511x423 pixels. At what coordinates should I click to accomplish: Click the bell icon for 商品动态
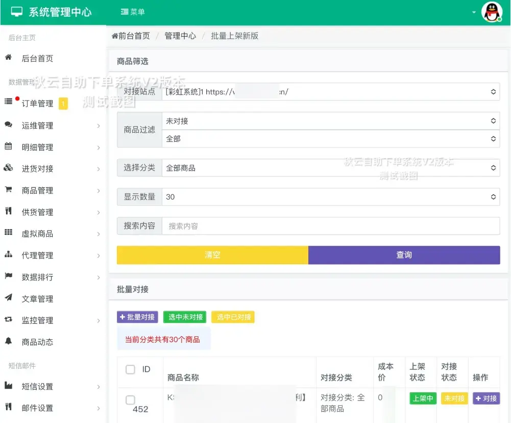coord(8,341)
